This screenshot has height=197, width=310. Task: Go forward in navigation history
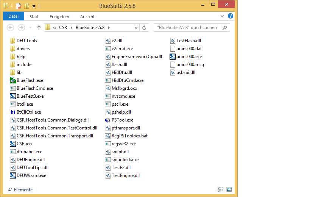21,28
